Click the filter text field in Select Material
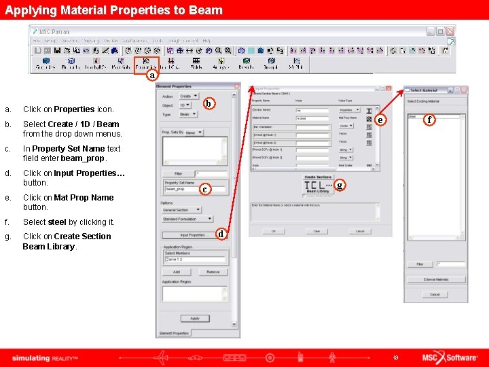489x367 pixels. [x=451, y=264]
